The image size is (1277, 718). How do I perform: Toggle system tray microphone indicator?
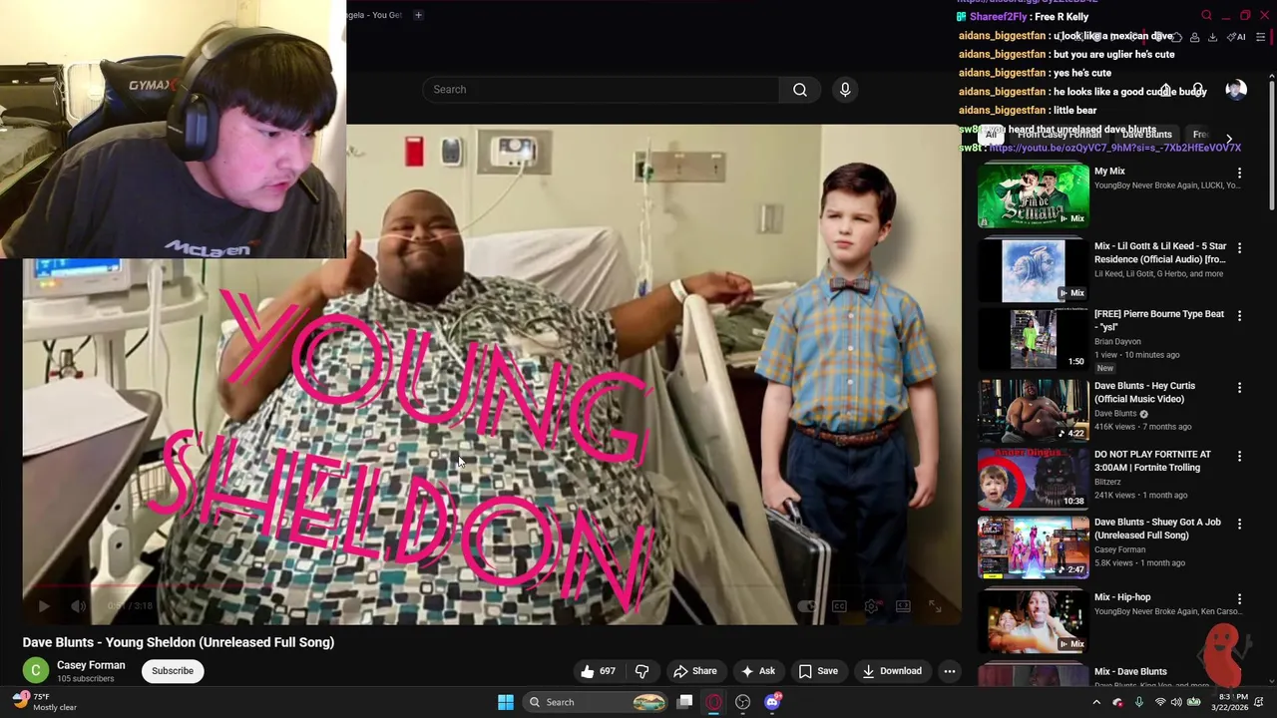tap(1138, 702)
